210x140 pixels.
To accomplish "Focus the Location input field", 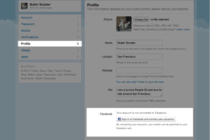I will click(140, 57).
